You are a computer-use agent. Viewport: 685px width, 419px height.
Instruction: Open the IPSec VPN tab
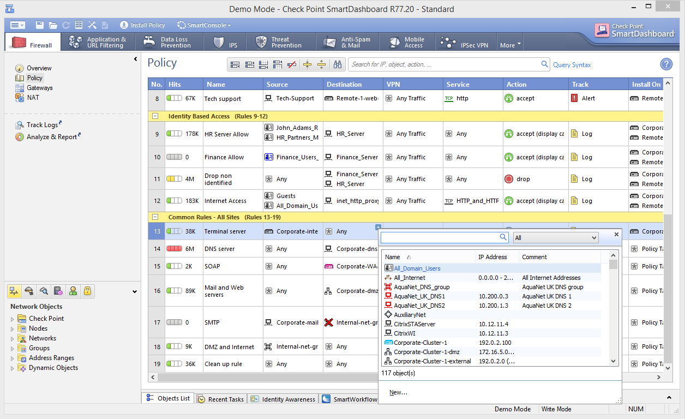click(x=465, y=42)
